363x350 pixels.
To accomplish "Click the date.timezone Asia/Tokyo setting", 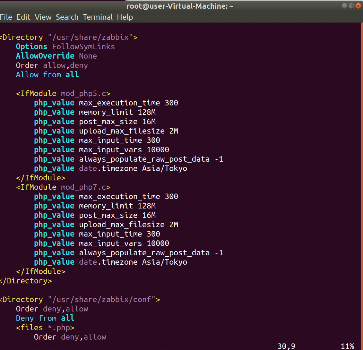I will (133, 168).
